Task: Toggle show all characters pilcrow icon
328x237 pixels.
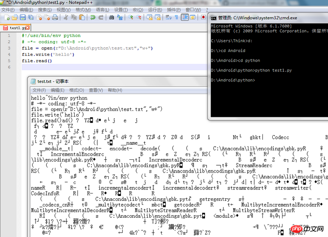Action: 176,17
